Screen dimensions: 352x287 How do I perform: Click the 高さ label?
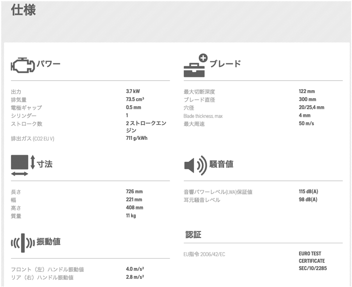(x=16, y=208)
